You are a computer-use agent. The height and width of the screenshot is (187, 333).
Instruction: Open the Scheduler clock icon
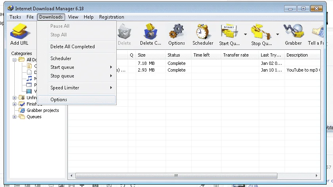[202, 32]
